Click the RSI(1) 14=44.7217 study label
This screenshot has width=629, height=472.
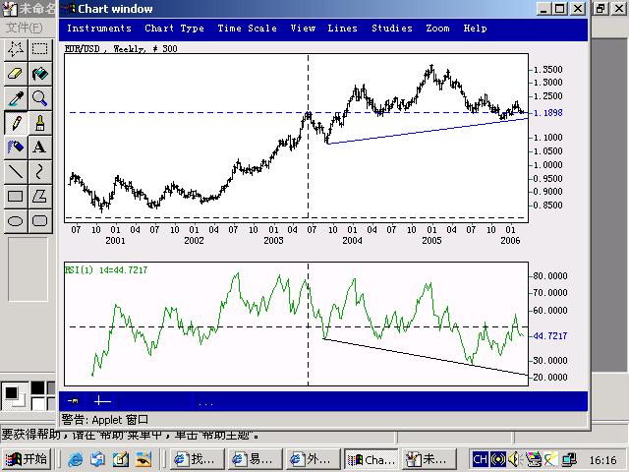(106, 270)
